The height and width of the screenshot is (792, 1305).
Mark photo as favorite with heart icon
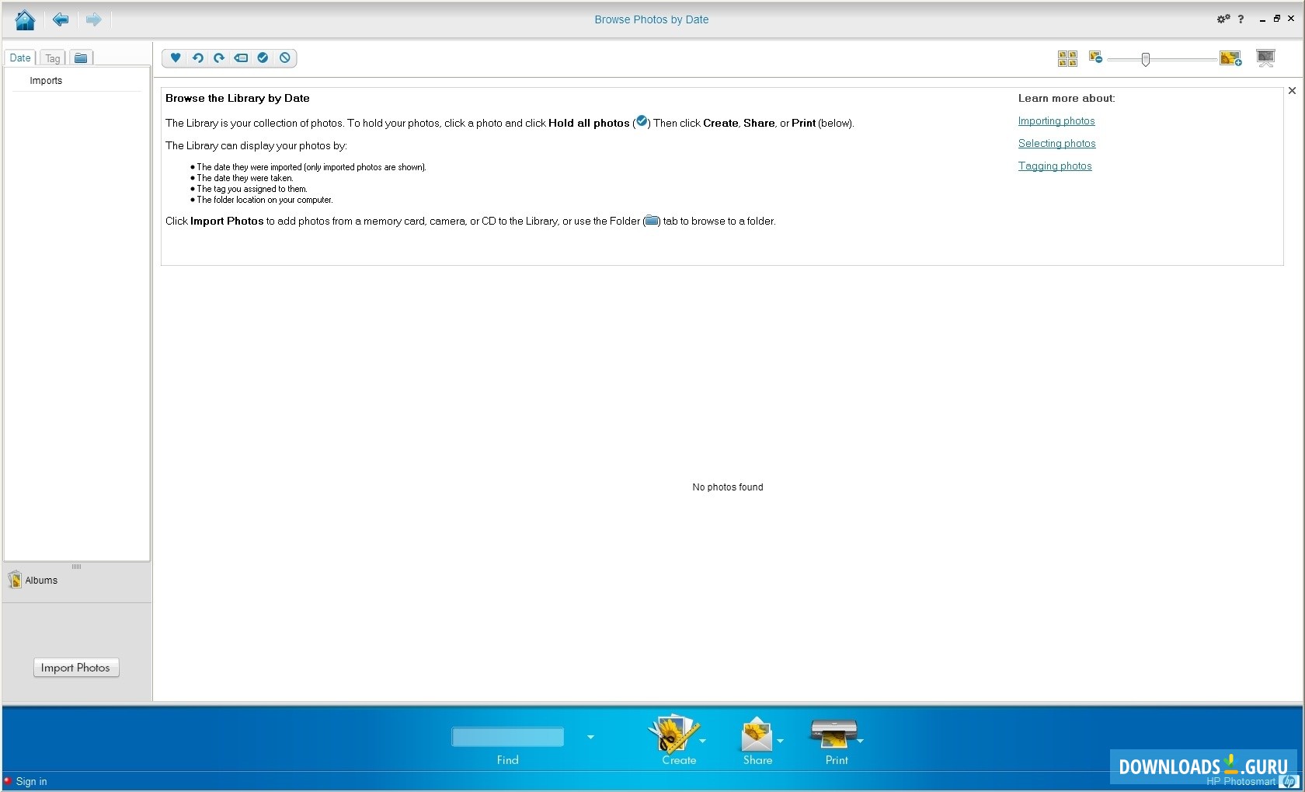(x=176, y=58)
